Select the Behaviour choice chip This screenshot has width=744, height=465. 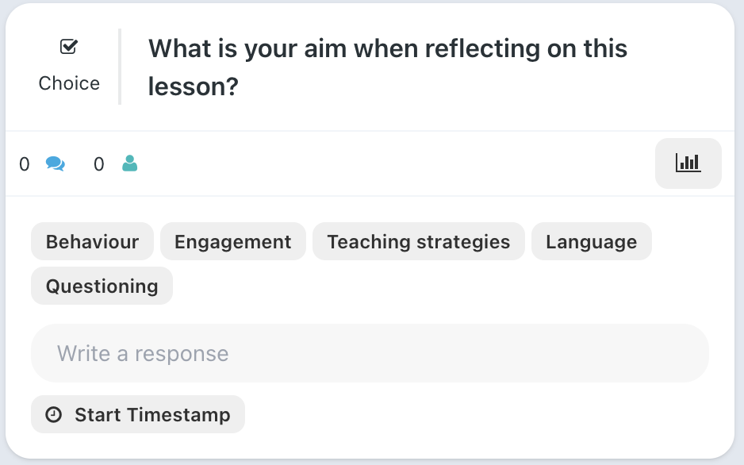click(92, 241)
